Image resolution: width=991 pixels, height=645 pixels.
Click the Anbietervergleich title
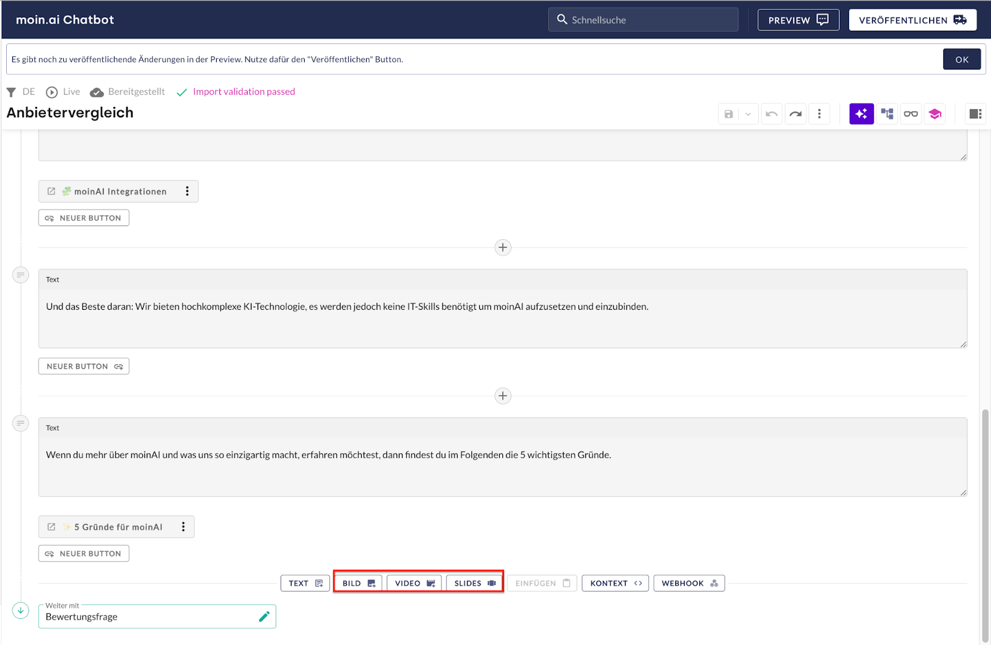coord(70,113)
